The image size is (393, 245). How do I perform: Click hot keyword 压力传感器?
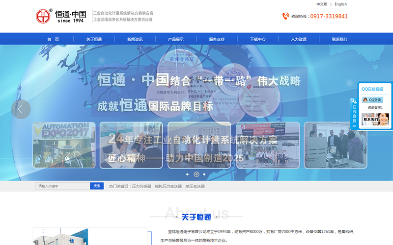[141, 186]
